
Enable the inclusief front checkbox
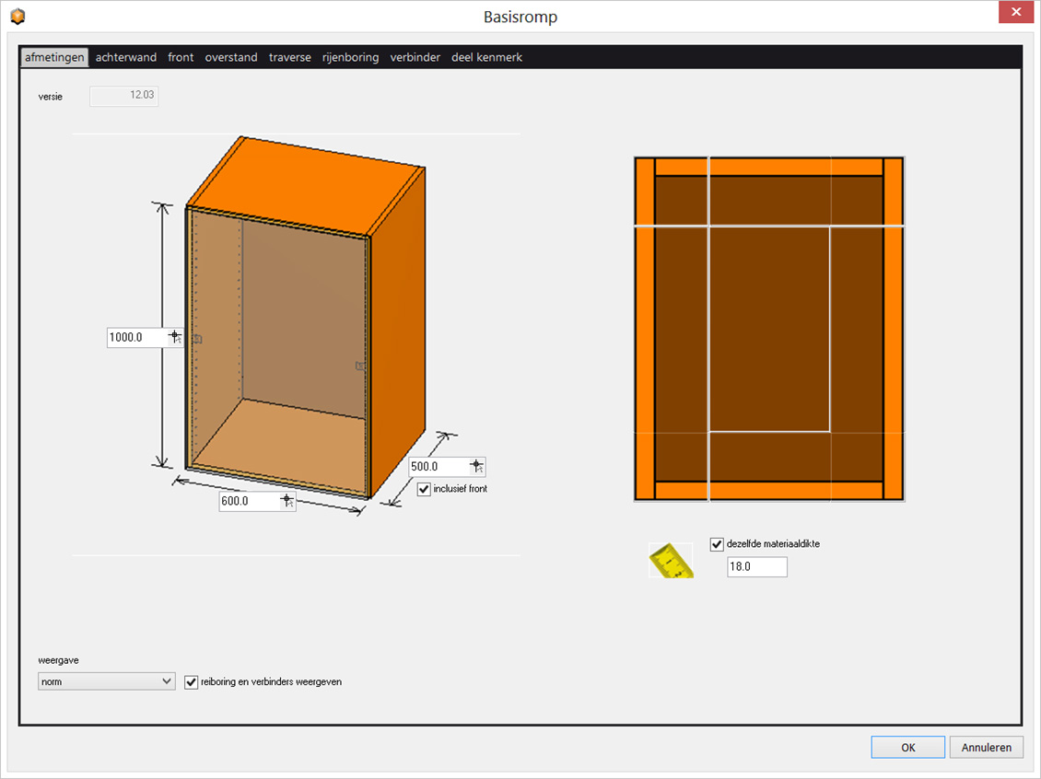423,489
